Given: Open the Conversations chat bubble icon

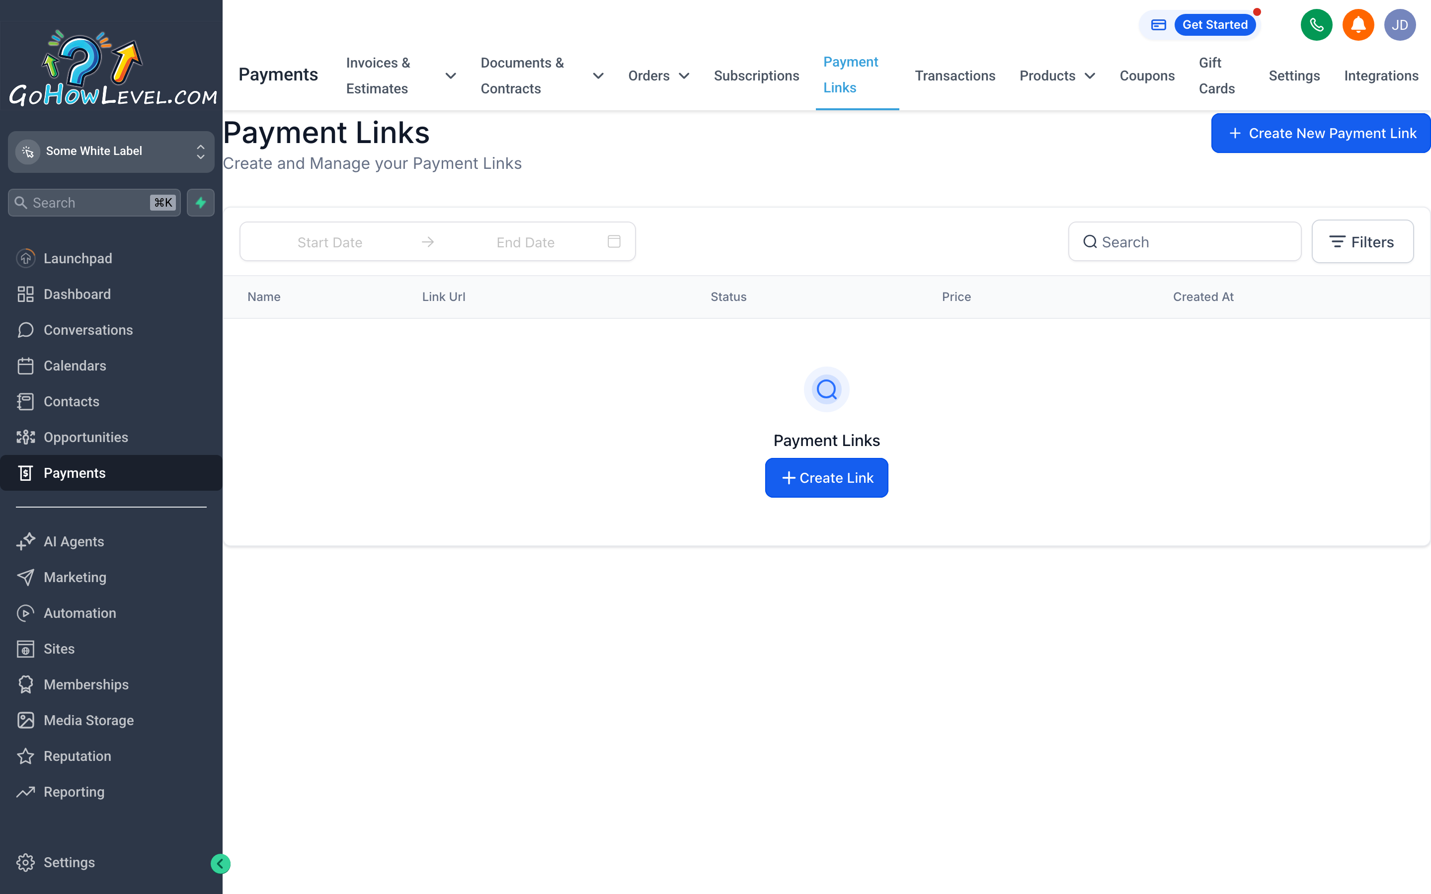Looking at the screenshot, I should (x=25, y=330).
